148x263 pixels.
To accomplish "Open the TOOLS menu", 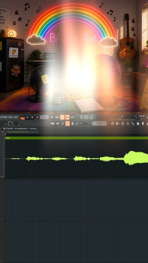I will pos(11,117).
